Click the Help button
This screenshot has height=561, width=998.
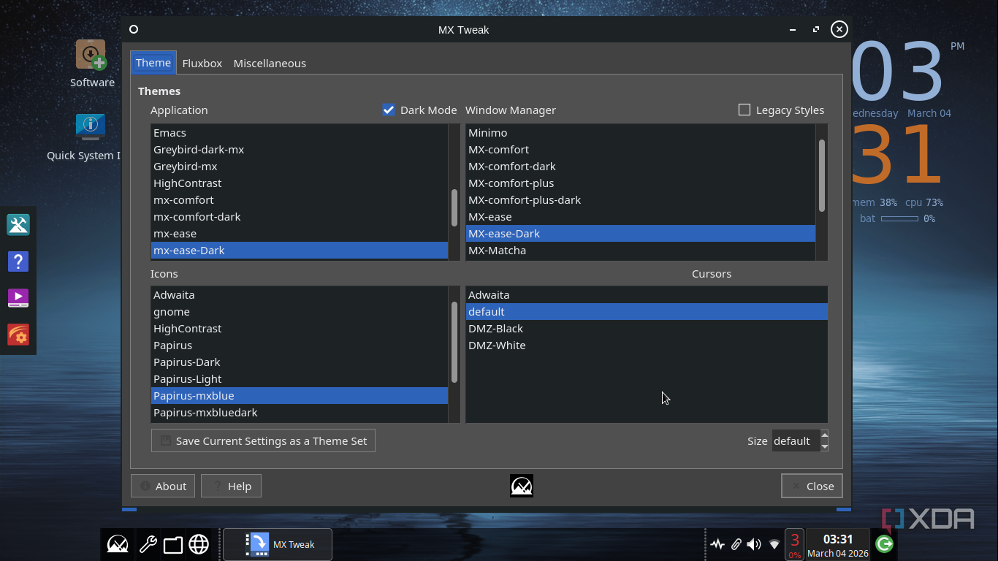point(231,486)
